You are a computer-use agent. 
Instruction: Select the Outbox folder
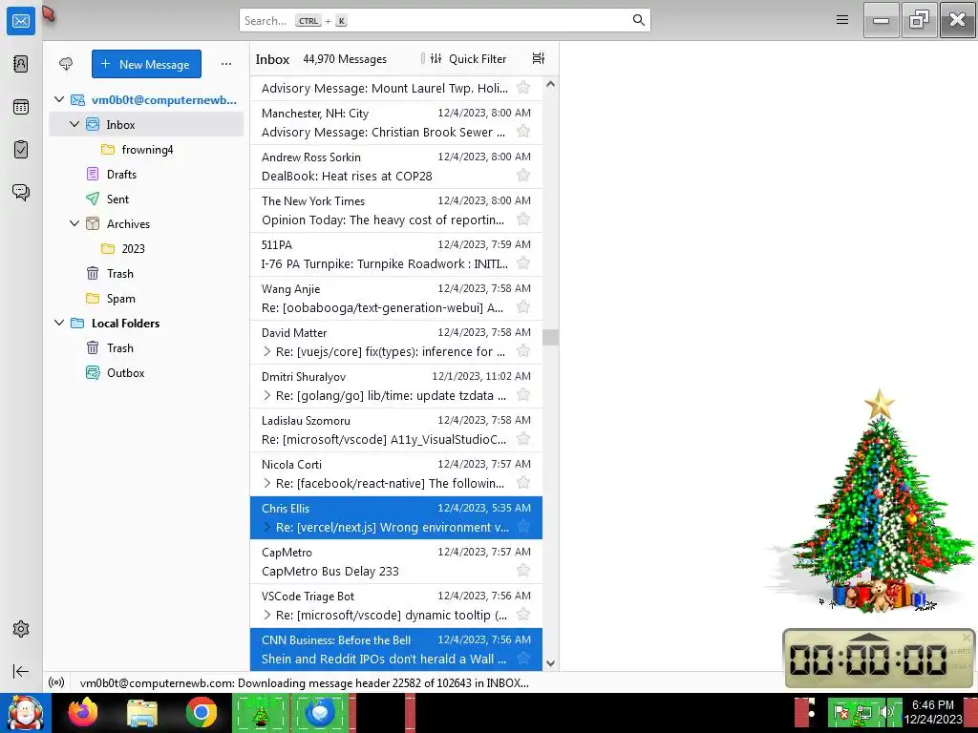146,373
